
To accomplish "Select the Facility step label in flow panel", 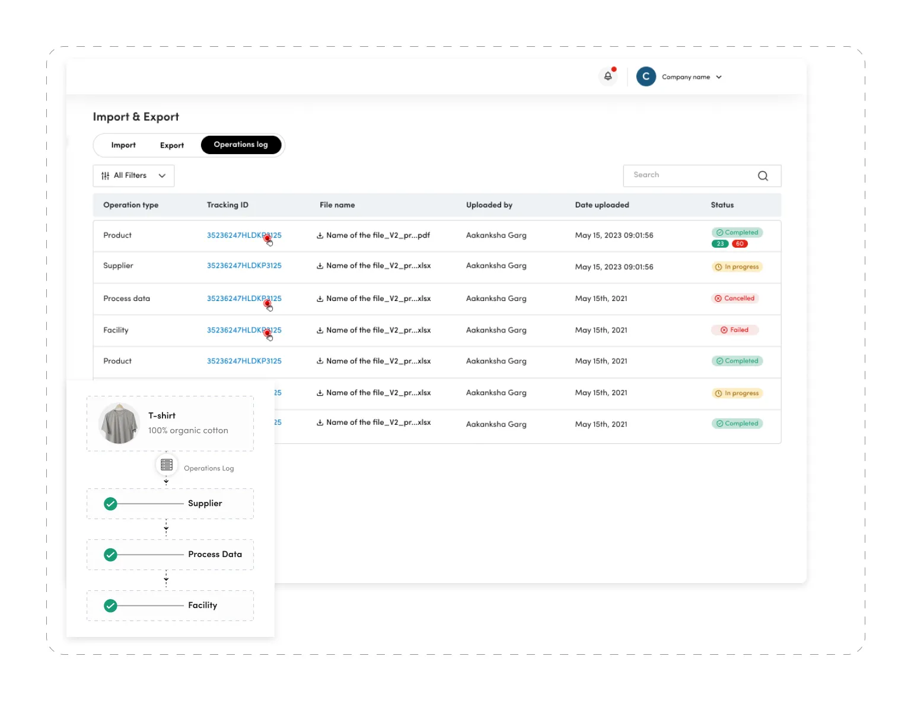I will point(202,606).
